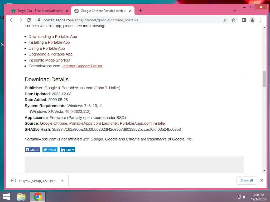Open the Windows Start menu
270x202 pixels.
[6, 197]
